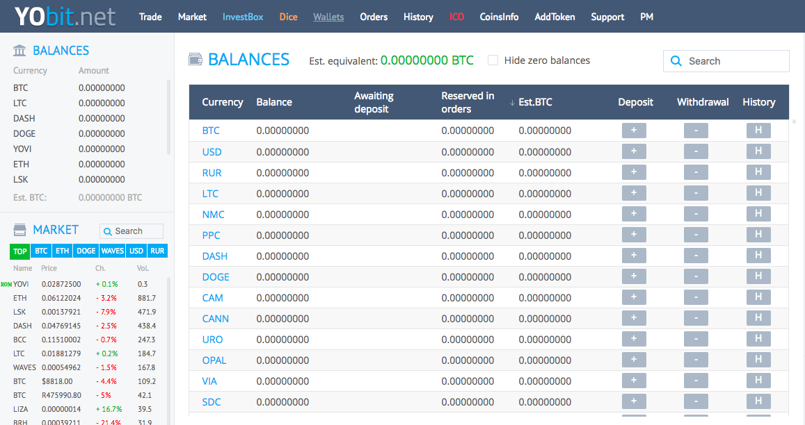Select the TOP market tab
The height and width of the screenshot is (425, 805).
click(20, 251)
